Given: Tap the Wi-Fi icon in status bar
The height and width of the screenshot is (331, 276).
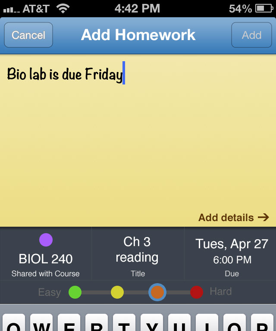Looking at the screenshot, I should point(63,9).
